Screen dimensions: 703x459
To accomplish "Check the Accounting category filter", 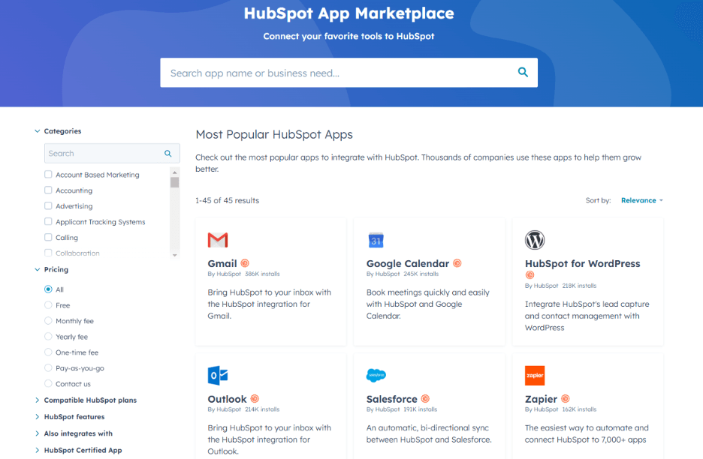I will pyautogui.click(x=48, y=190).
